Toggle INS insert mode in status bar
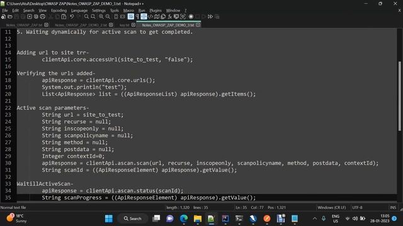The height and width of the screenshot is (226, 403). pos(393,208)
